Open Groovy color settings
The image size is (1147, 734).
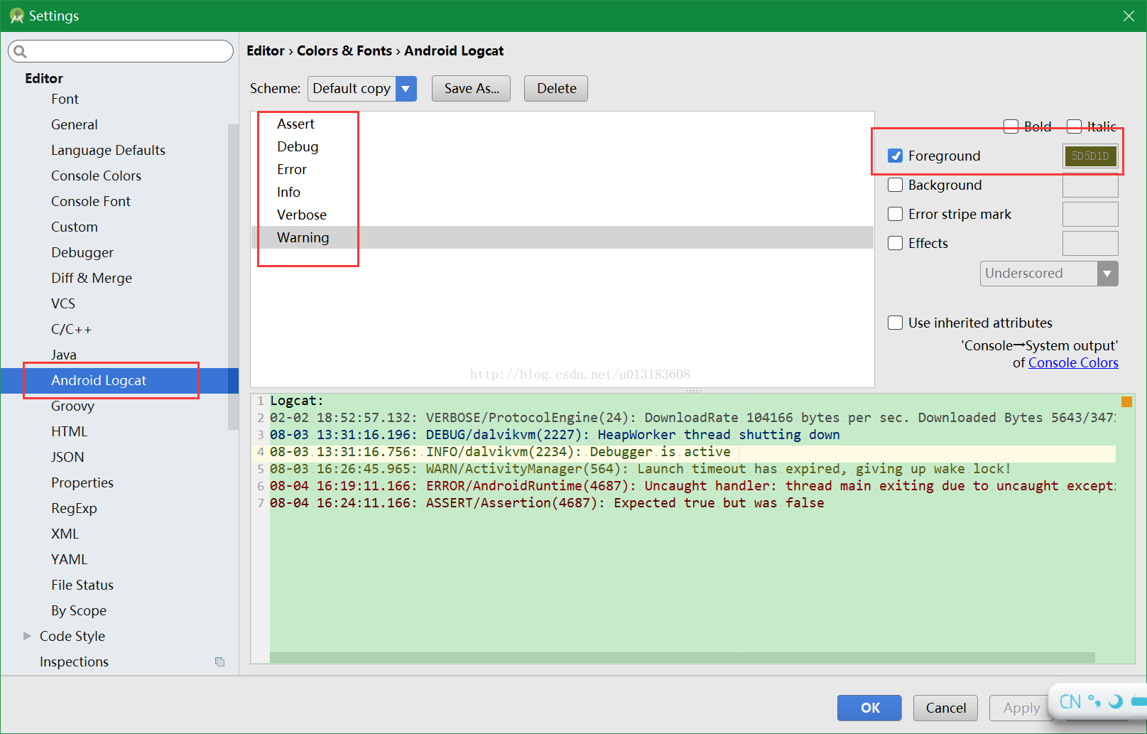tap(72, 406)
